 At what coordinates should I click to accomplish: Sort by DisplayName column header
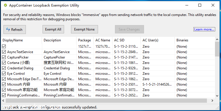point(22,40)
